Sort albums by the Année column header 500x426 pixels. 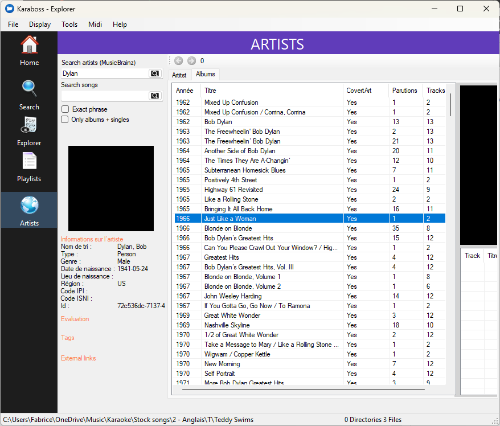(185, 91)
